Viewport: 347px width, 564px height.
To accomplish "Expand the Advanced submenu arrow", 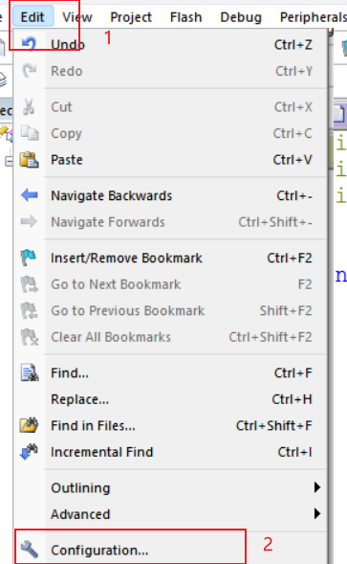I will [316, 513].
